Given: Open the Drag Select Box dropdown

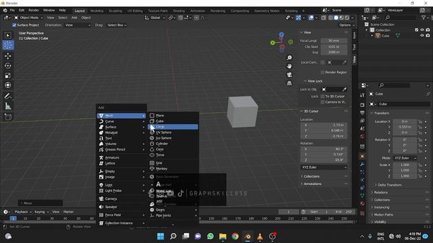Looking at the screenshot, I should point(116,25).
